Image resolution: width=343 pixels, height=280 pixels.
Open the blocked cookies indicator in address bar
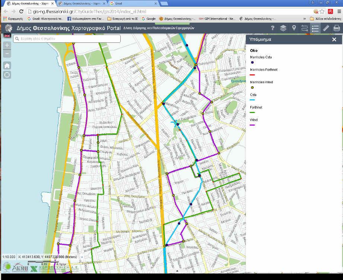click(316, 12)
